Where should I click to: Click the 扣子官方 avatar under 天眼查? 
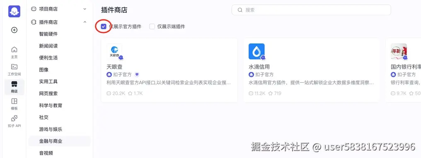tap(109, 74)
